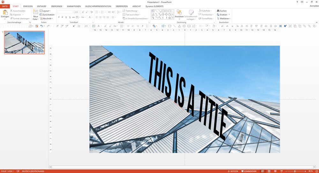Toggle the Notizen pane
The image size is (319, 173).
tap(233, 171)
